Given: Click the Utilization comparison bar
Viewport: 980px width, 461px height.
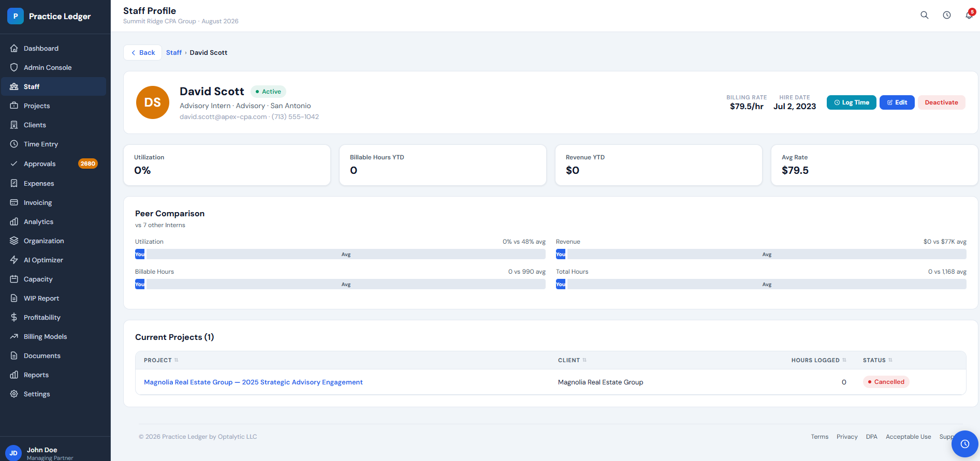Looking at the screenshot, I should 340,254.
